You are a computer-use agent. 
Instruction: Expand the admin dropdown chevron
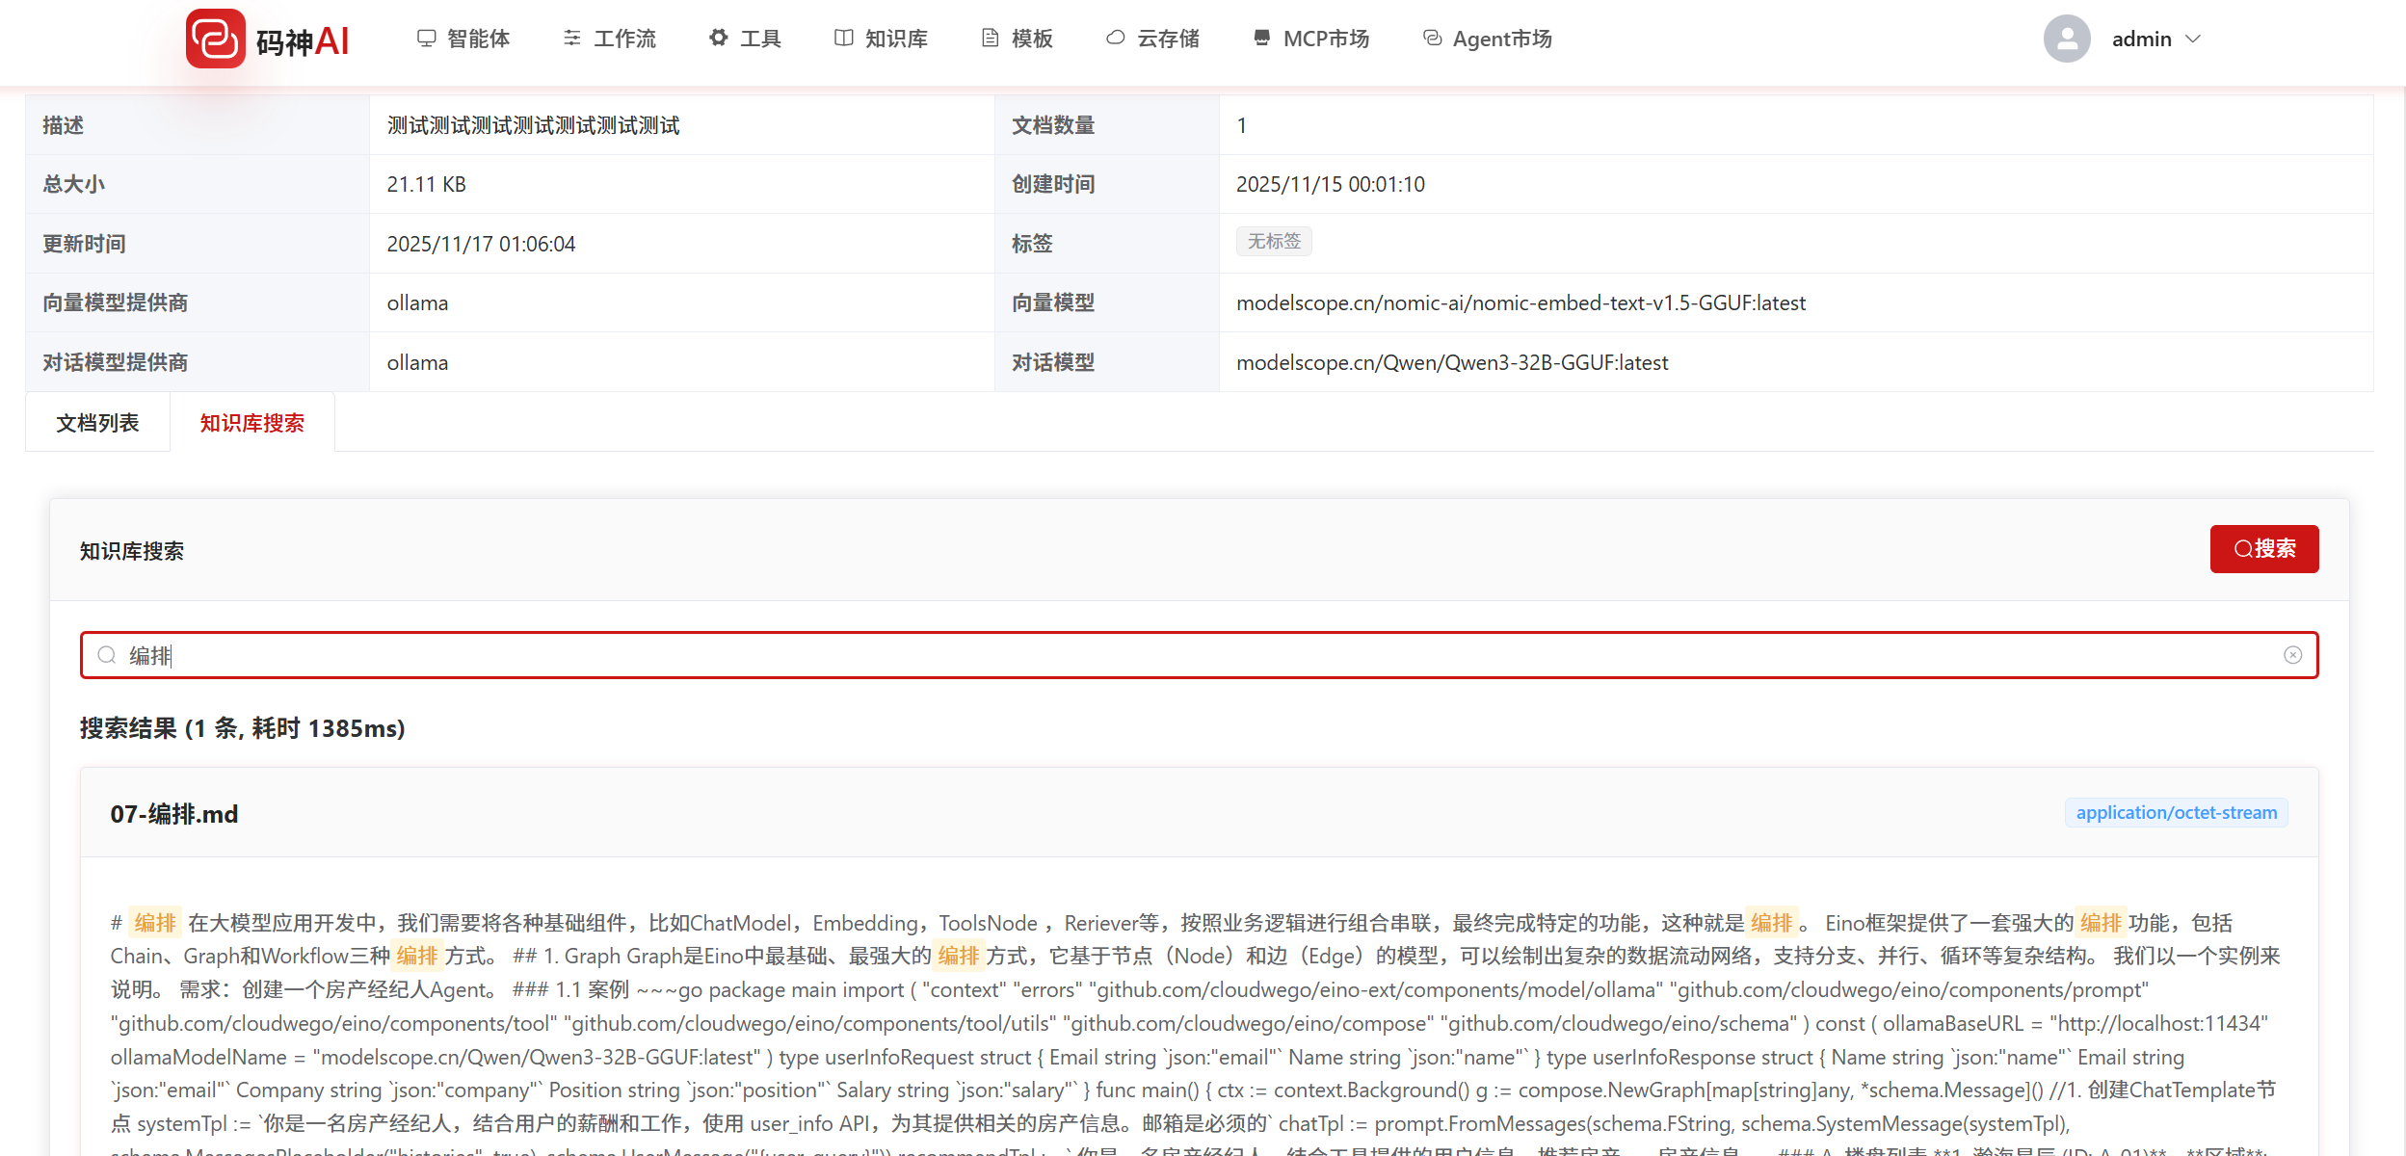2194,39
